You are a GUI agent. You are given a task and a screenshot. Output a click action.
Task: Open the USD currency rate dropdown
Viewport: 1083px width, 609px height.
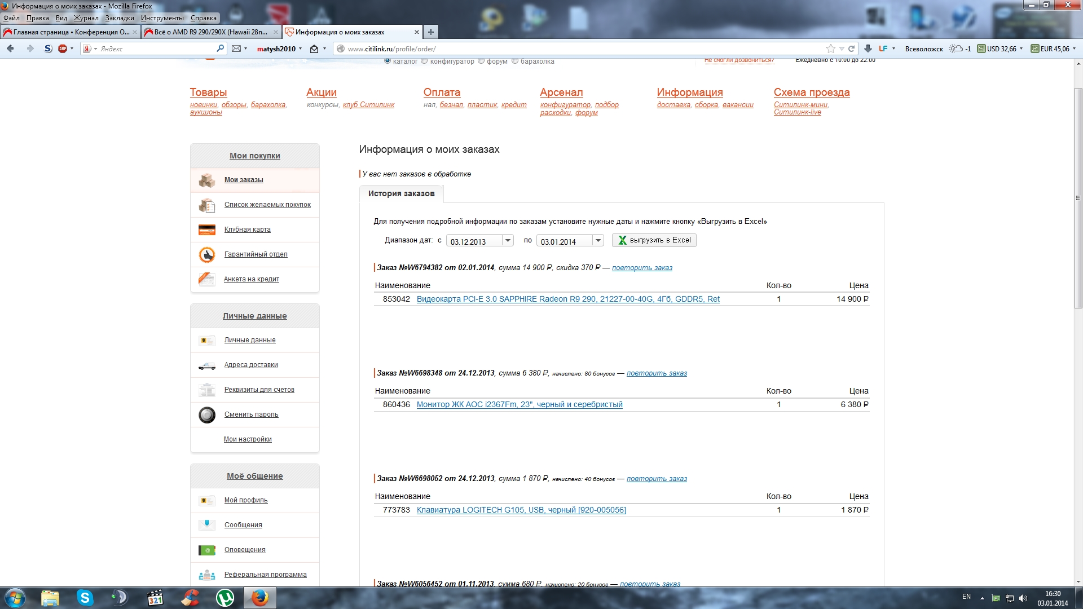click(1021, 48)
